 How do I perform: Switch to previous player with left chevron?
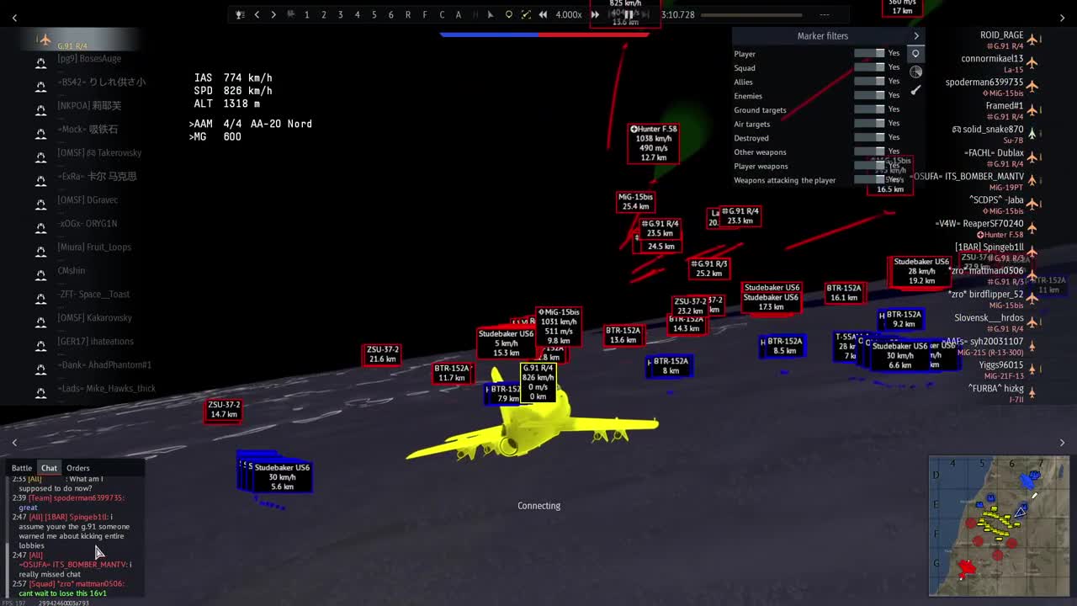pyautogui.click(x=257, y=14)
